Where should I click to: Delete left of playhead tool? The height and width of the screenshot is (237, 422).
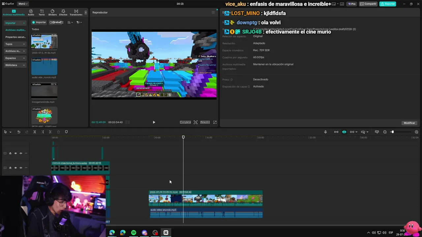(43, 132)
